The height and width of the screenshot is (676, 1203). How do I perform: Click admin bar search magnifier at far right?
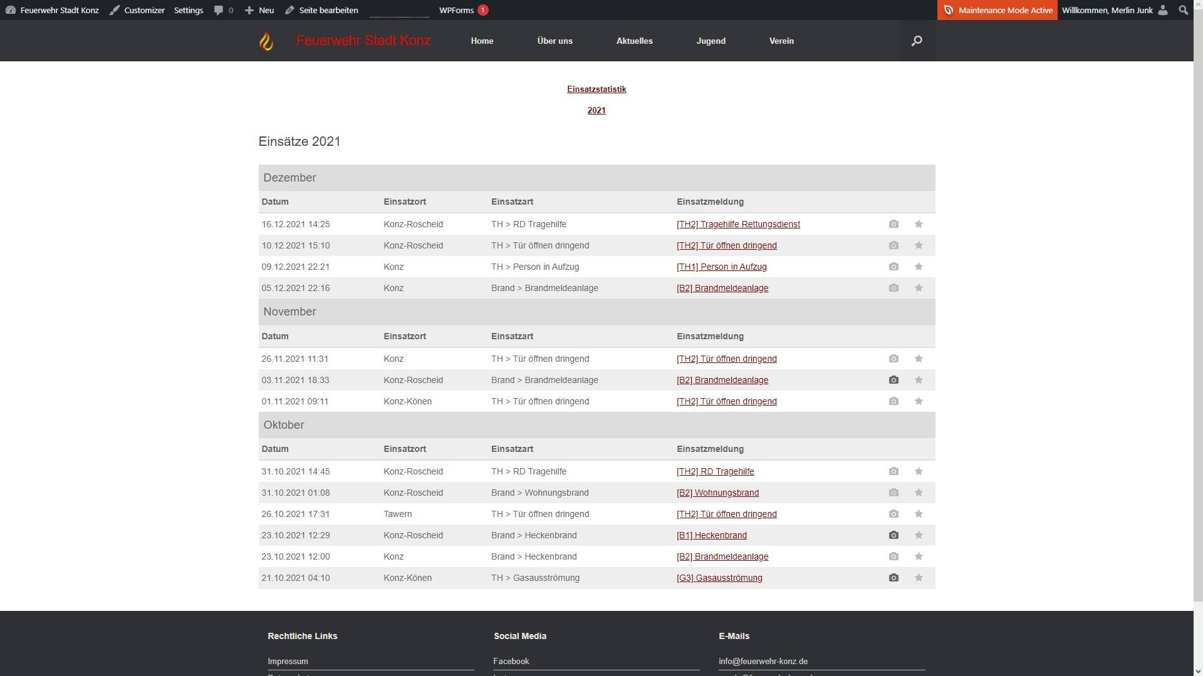click(1183, 10)
